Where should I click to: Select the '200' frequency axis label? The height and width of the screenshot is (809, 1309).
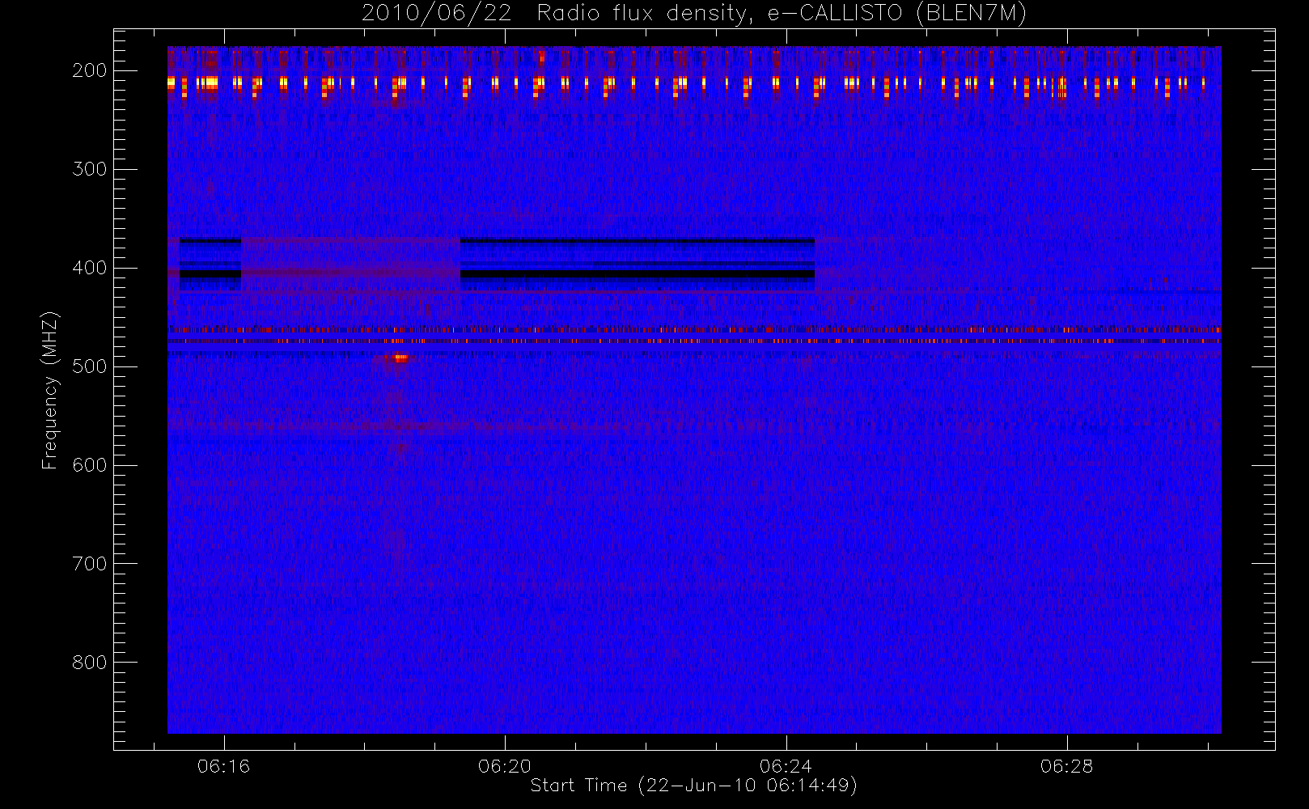tap(89, 70)
